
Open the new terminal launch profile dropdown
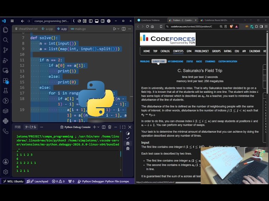pyautogui.click(x=98, y=127)
